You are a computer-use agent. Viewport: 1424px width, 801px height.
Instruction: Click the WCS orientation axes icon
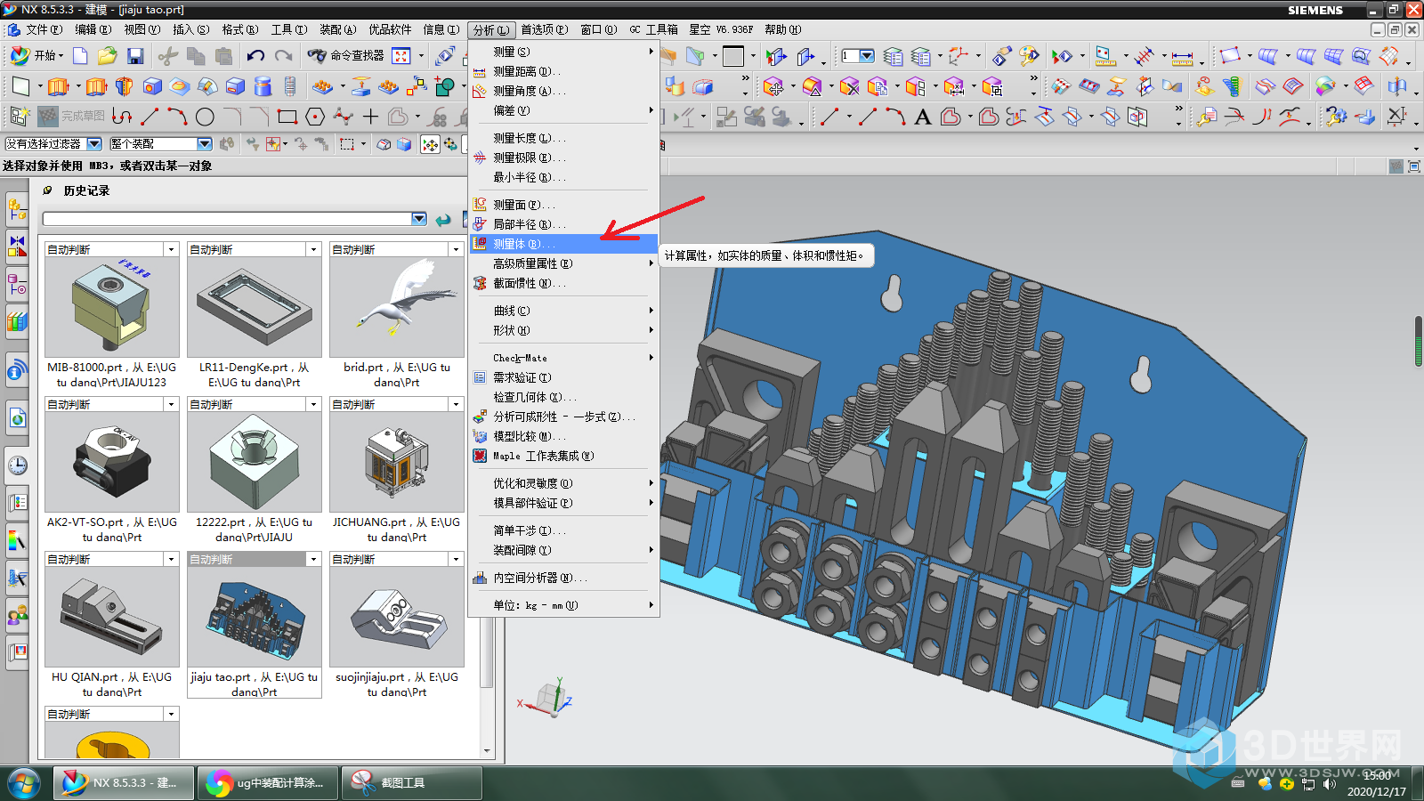pyautogui.click(x=959, y=56)
